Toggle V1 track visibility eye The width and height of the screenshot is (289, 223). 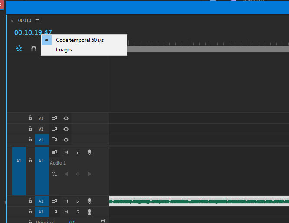point(66,140)
